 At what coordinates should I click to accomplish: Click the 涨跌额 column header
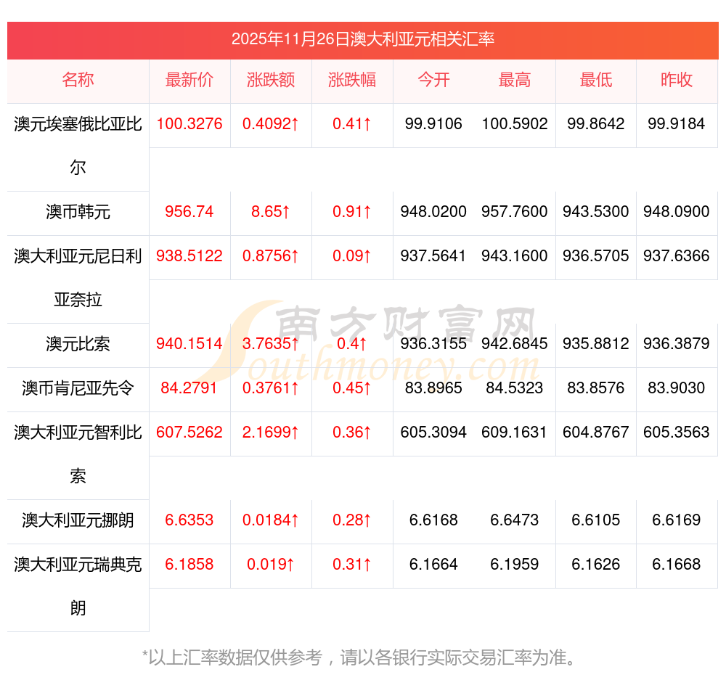tap(271, 80)
